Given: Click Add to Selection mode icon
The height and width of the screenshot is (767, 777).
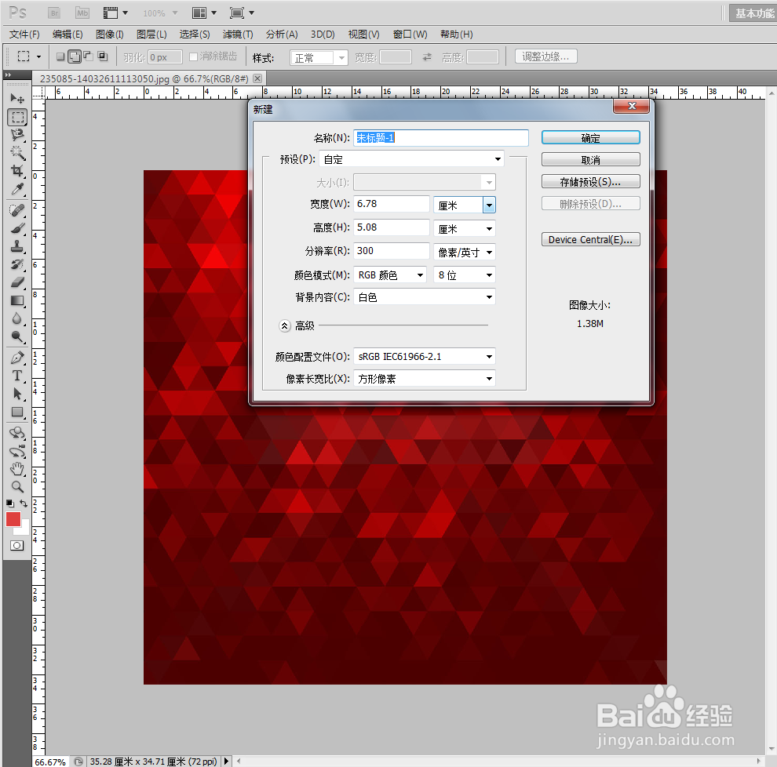Looking at the screenshot, I should pyautogui.click(x=75, y=56).
